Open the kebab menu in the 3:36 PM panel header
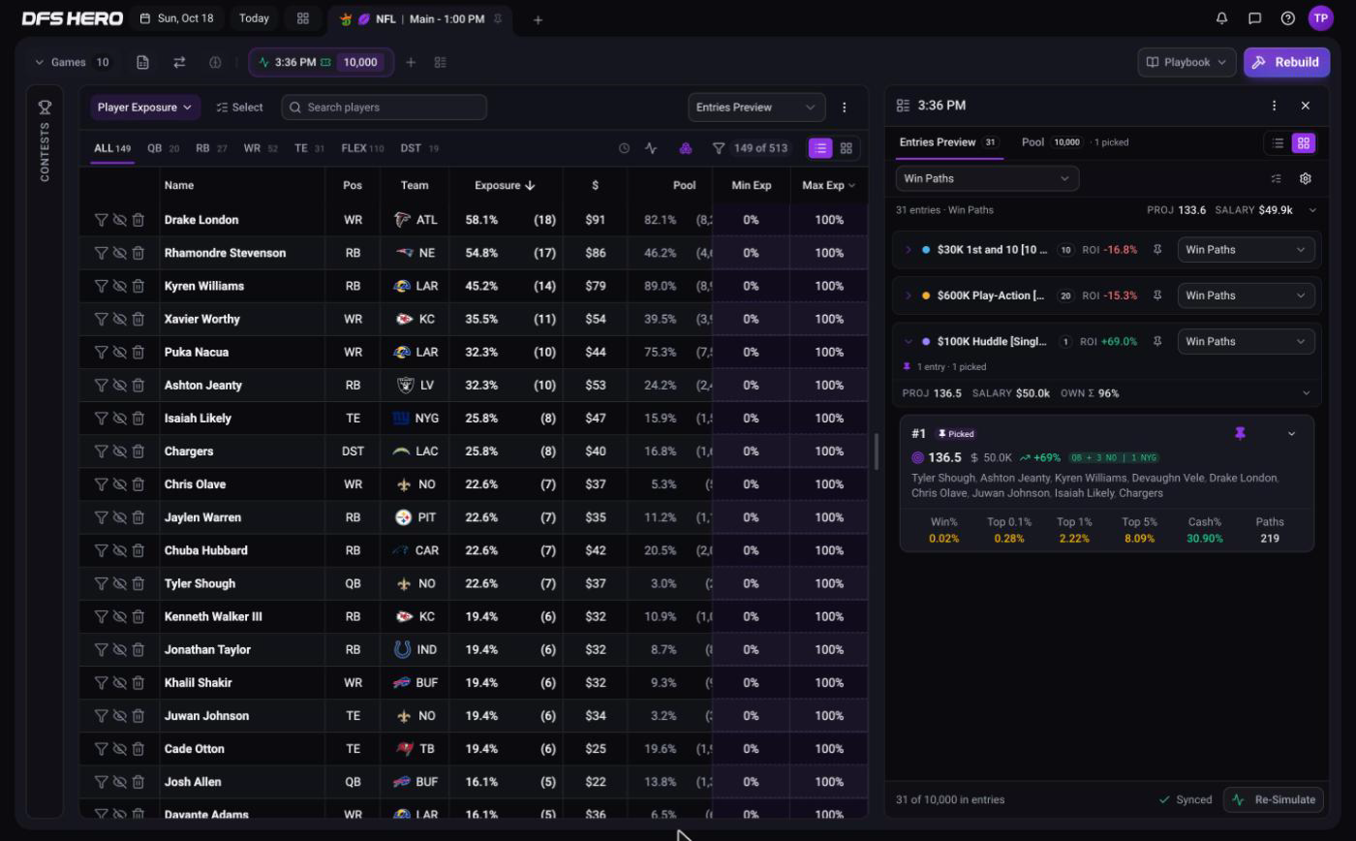The image size is (1356, 841). (x=1274, y=106)
